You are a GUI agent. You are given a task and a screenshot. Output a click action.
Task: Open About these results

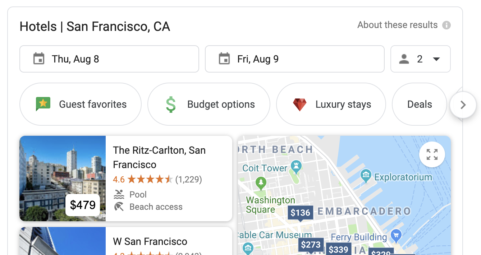coord(397,25)
